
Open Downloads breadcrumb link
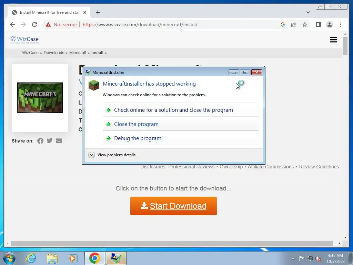click(54, 53)
